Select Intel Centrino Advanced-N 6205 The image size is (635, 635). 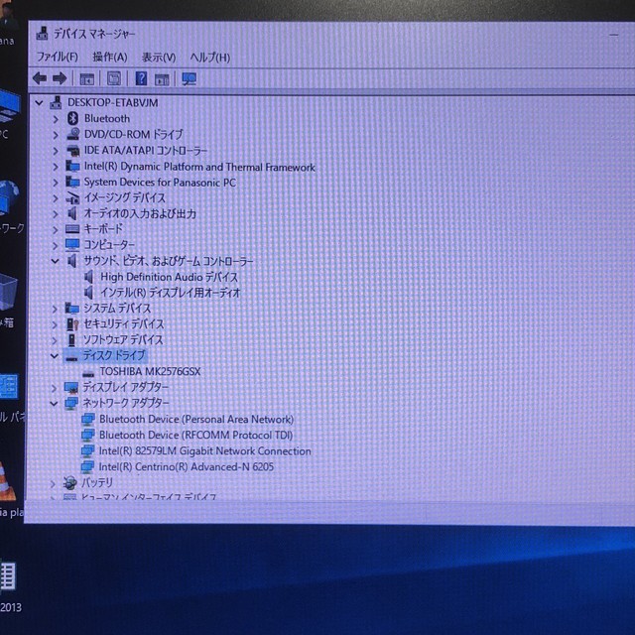pos(187,467)
